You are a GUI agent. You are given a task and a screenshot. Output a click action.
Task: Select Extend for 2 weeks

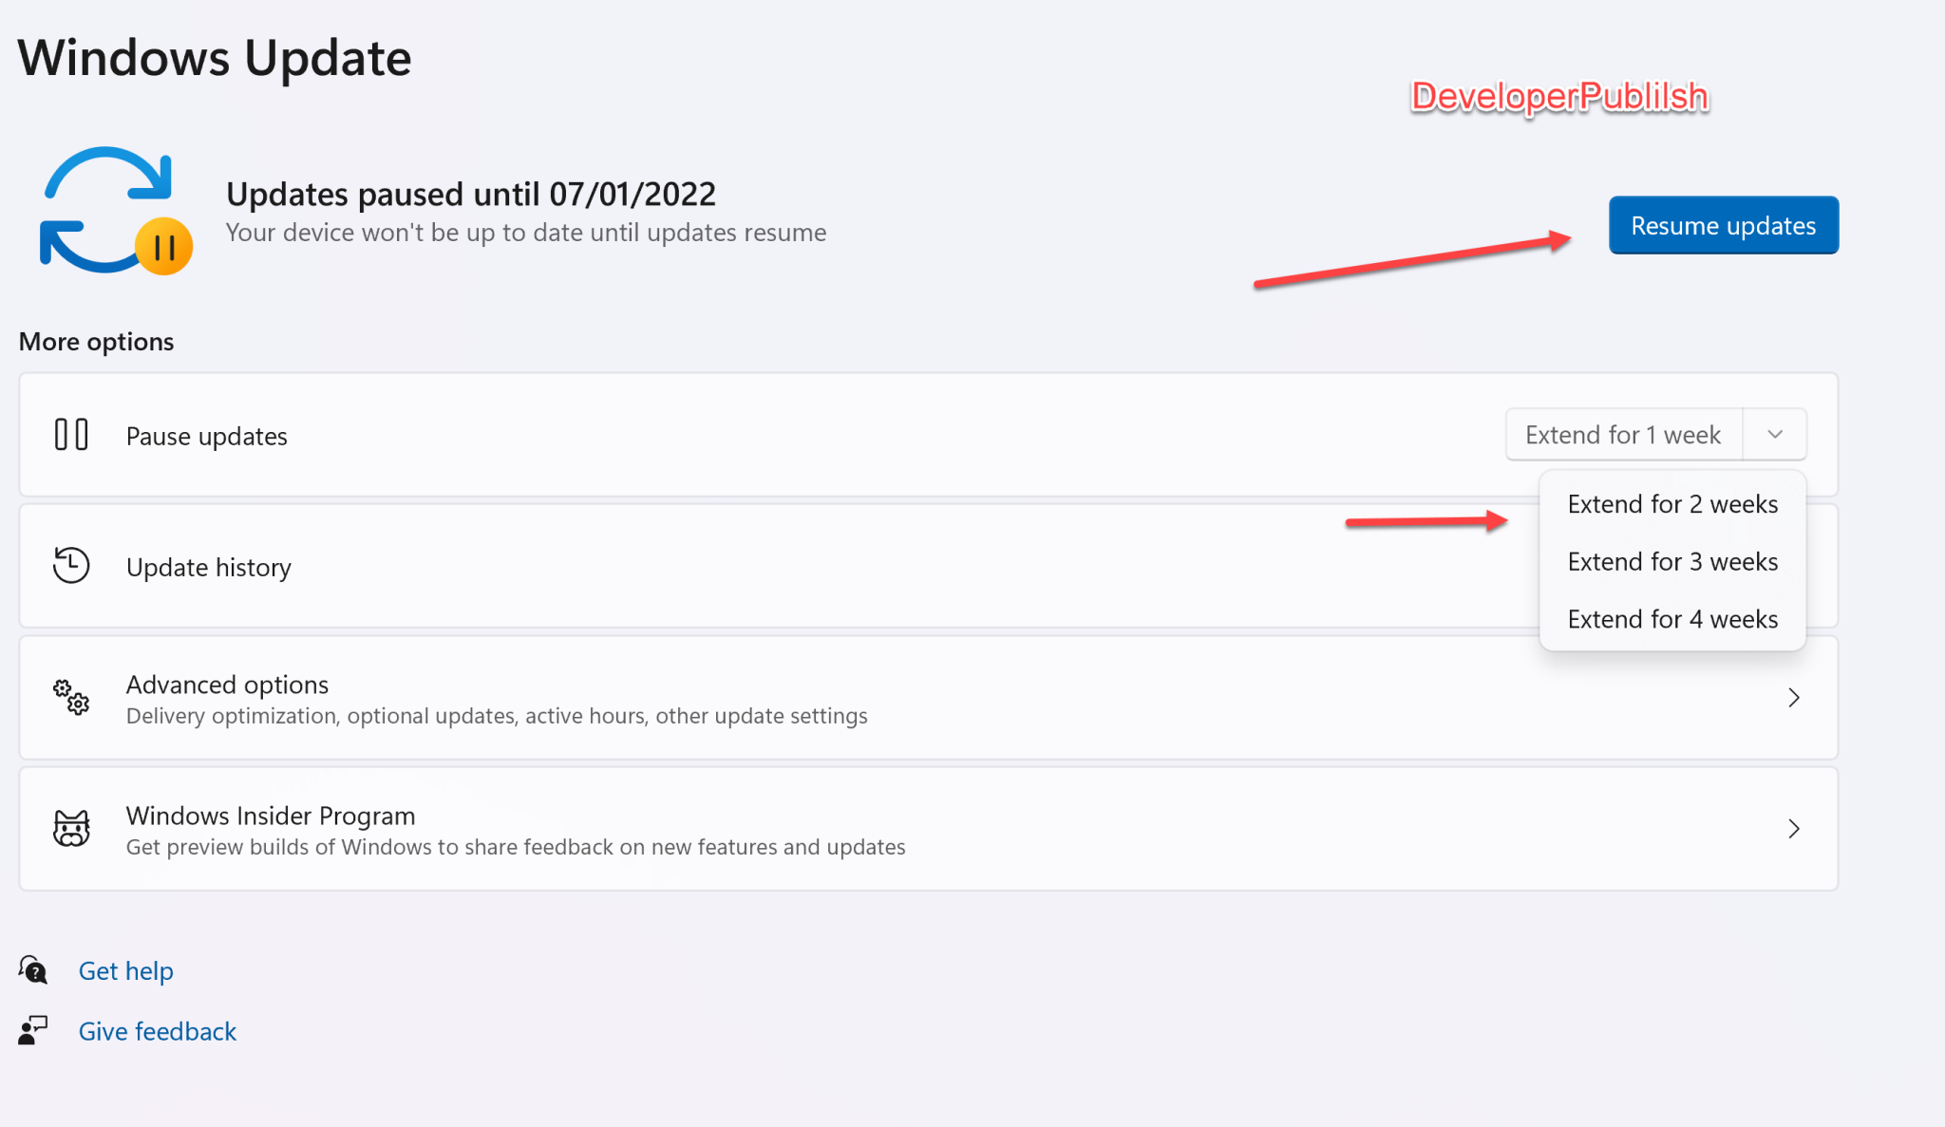pyautogui.click(x=1672, y=504)
